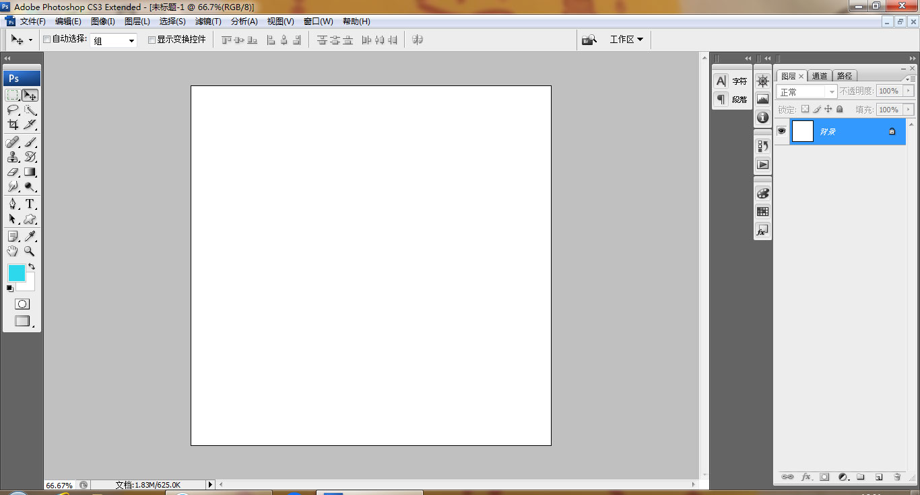Select the Notes tool
The height and width of the screenshot is (495, 920).
13,236
